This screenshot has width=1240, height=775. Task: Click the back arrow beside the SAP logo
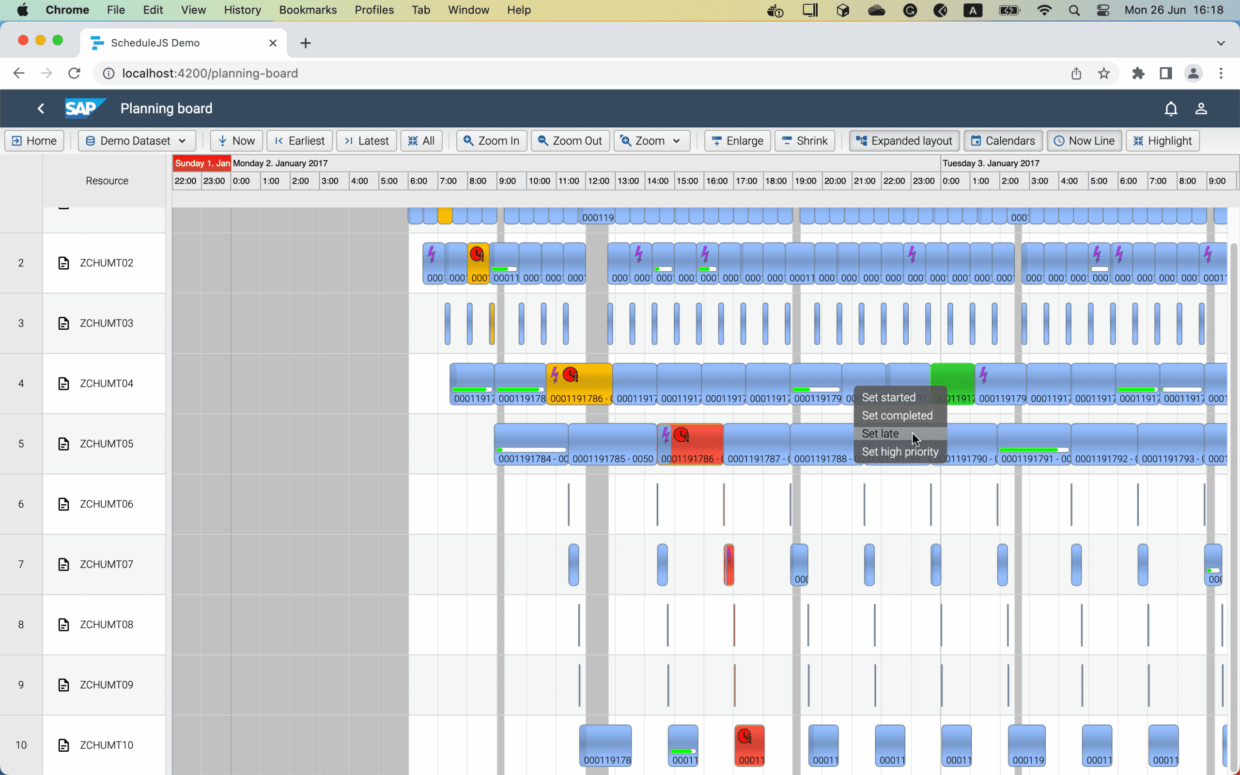tap(41, 108)
